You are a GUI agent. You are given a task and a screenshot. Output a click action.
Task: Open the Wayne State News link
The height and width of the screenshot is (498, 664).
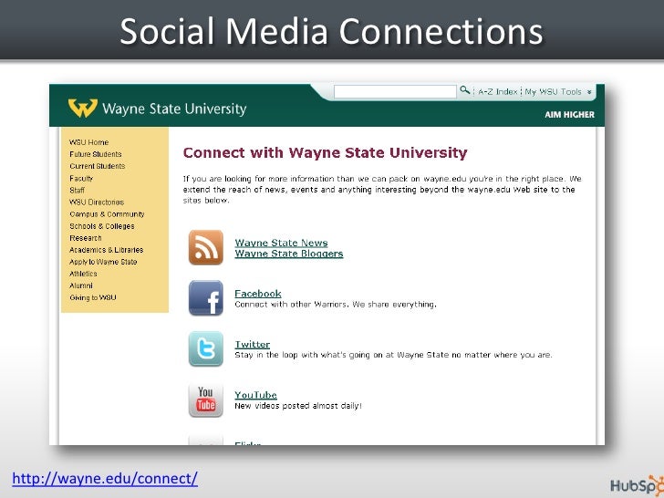point(281,243)
